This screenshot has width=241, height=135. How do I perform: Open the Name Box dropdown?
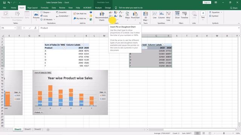[15, 28]
